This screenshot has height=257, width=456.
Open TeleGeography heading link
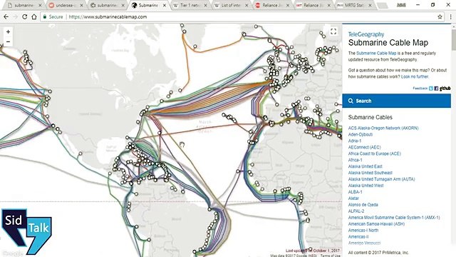click(x=366, y=34)
